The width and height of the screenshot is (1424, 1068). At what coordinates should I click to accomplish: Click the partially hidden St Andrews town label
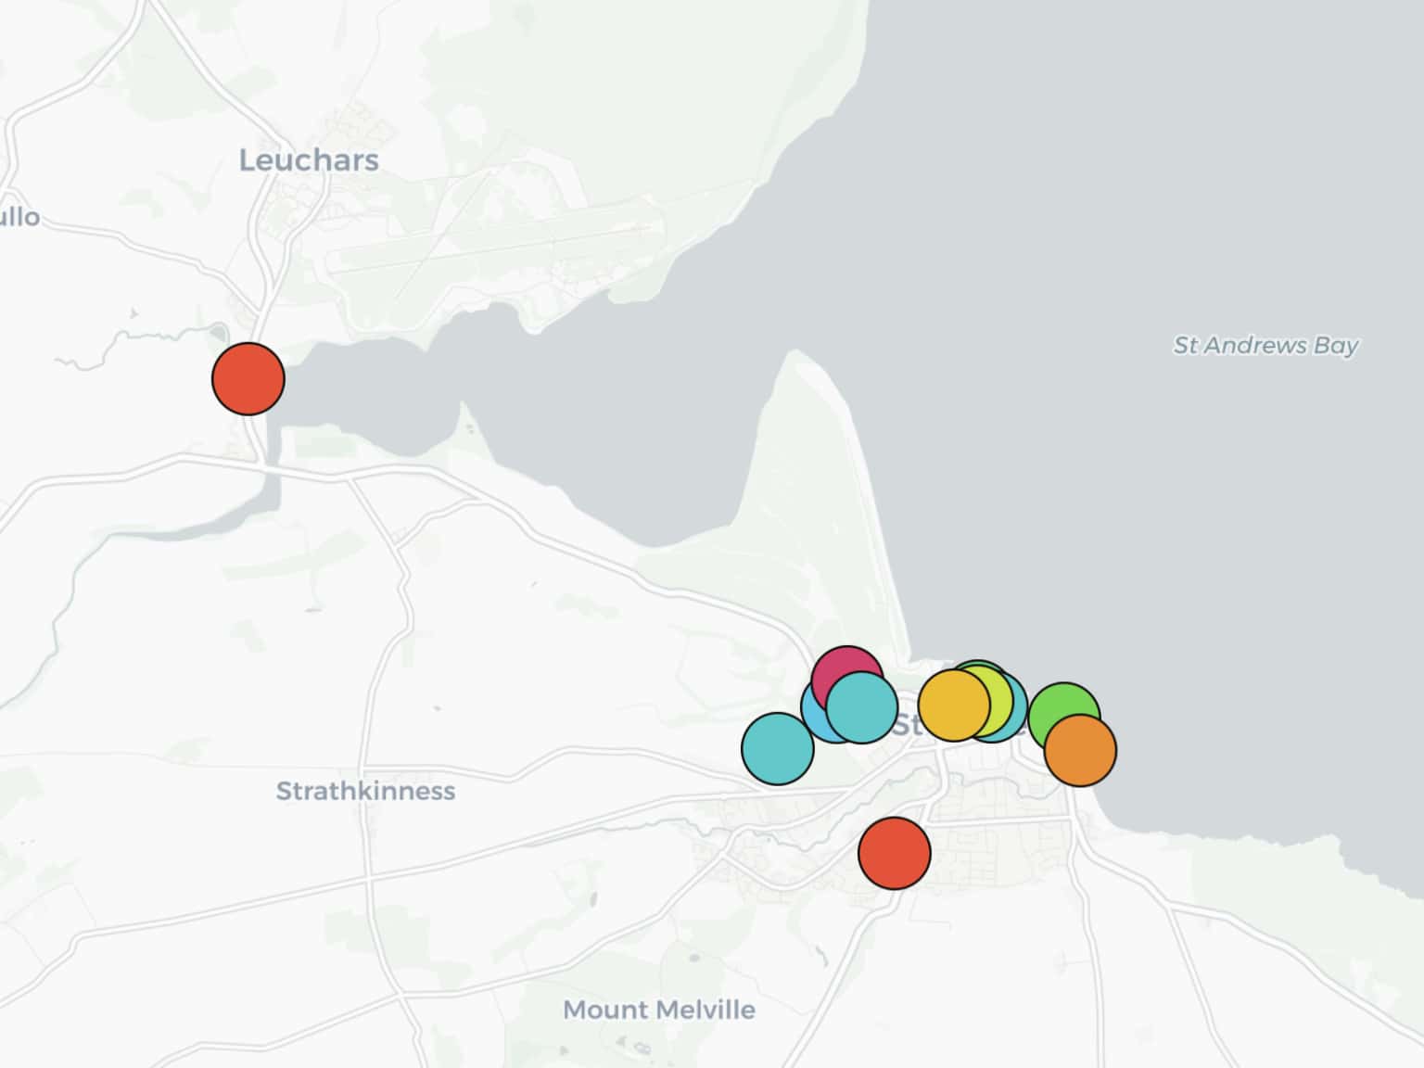(907, 726)
